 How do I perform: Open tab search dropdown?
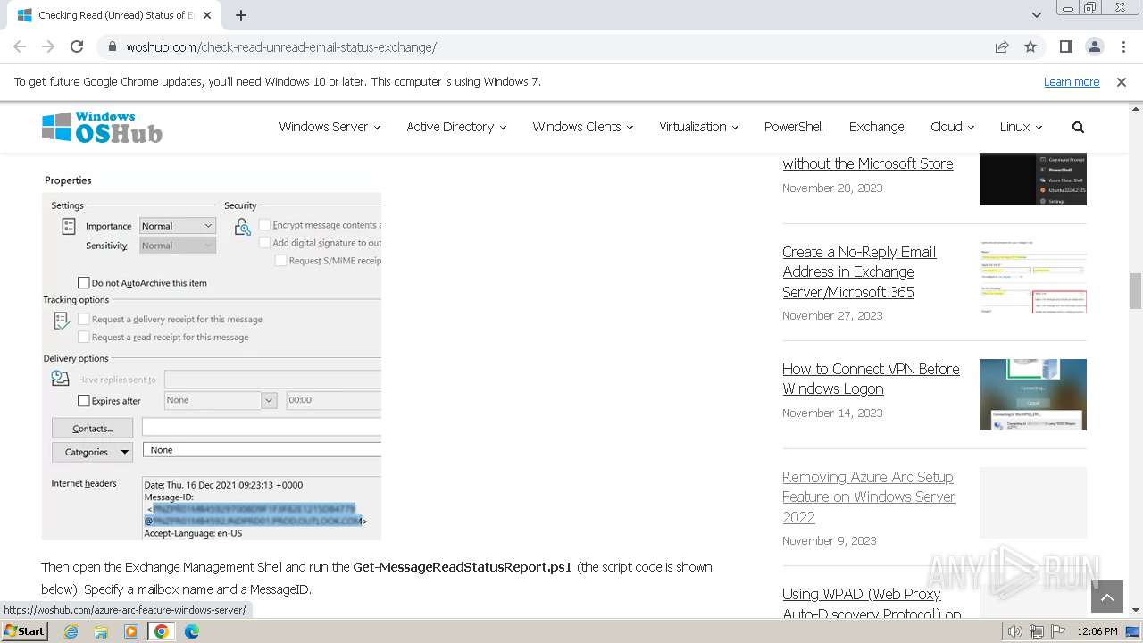(1036, 15)
